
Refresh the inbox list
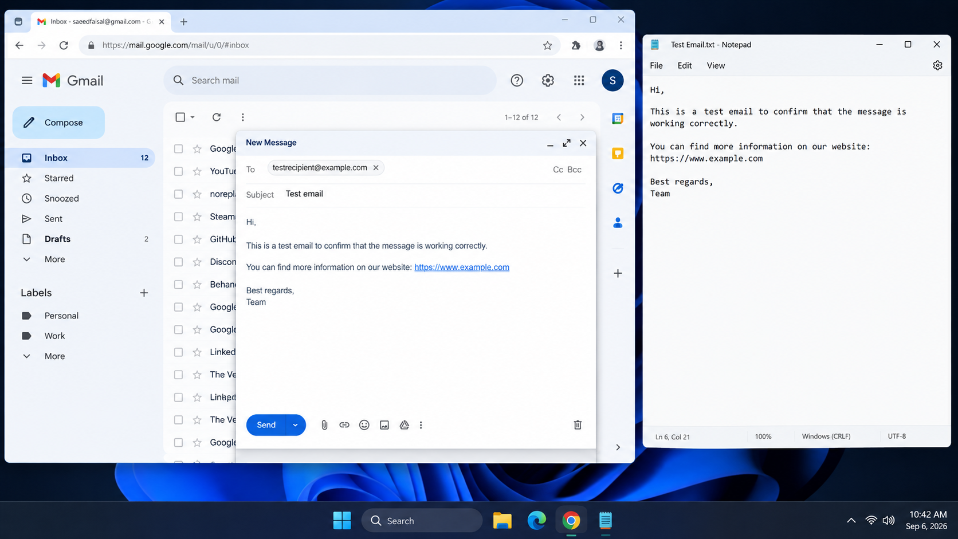tap(217, 117)
